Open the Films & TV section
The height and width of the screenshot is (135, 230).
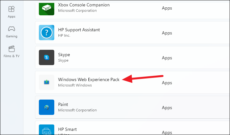coord(12,52)
